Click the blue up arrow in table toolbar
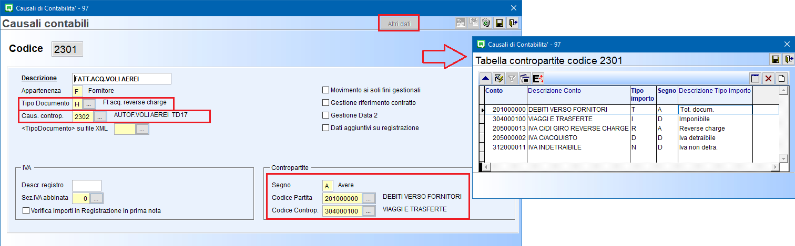This screenshot has height=246, width=795. [486, 79]
